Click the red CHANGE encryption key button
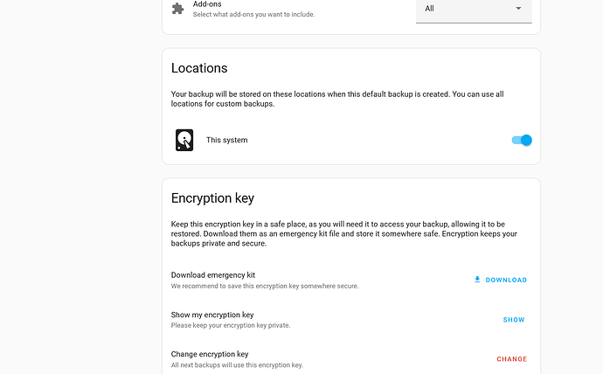 click(x=511, y=358)
